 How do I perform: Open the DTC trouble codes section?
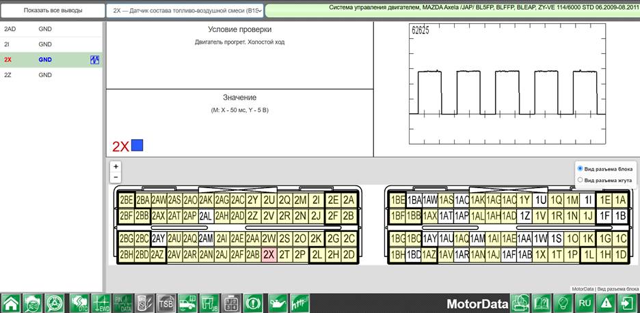(79, 303)
